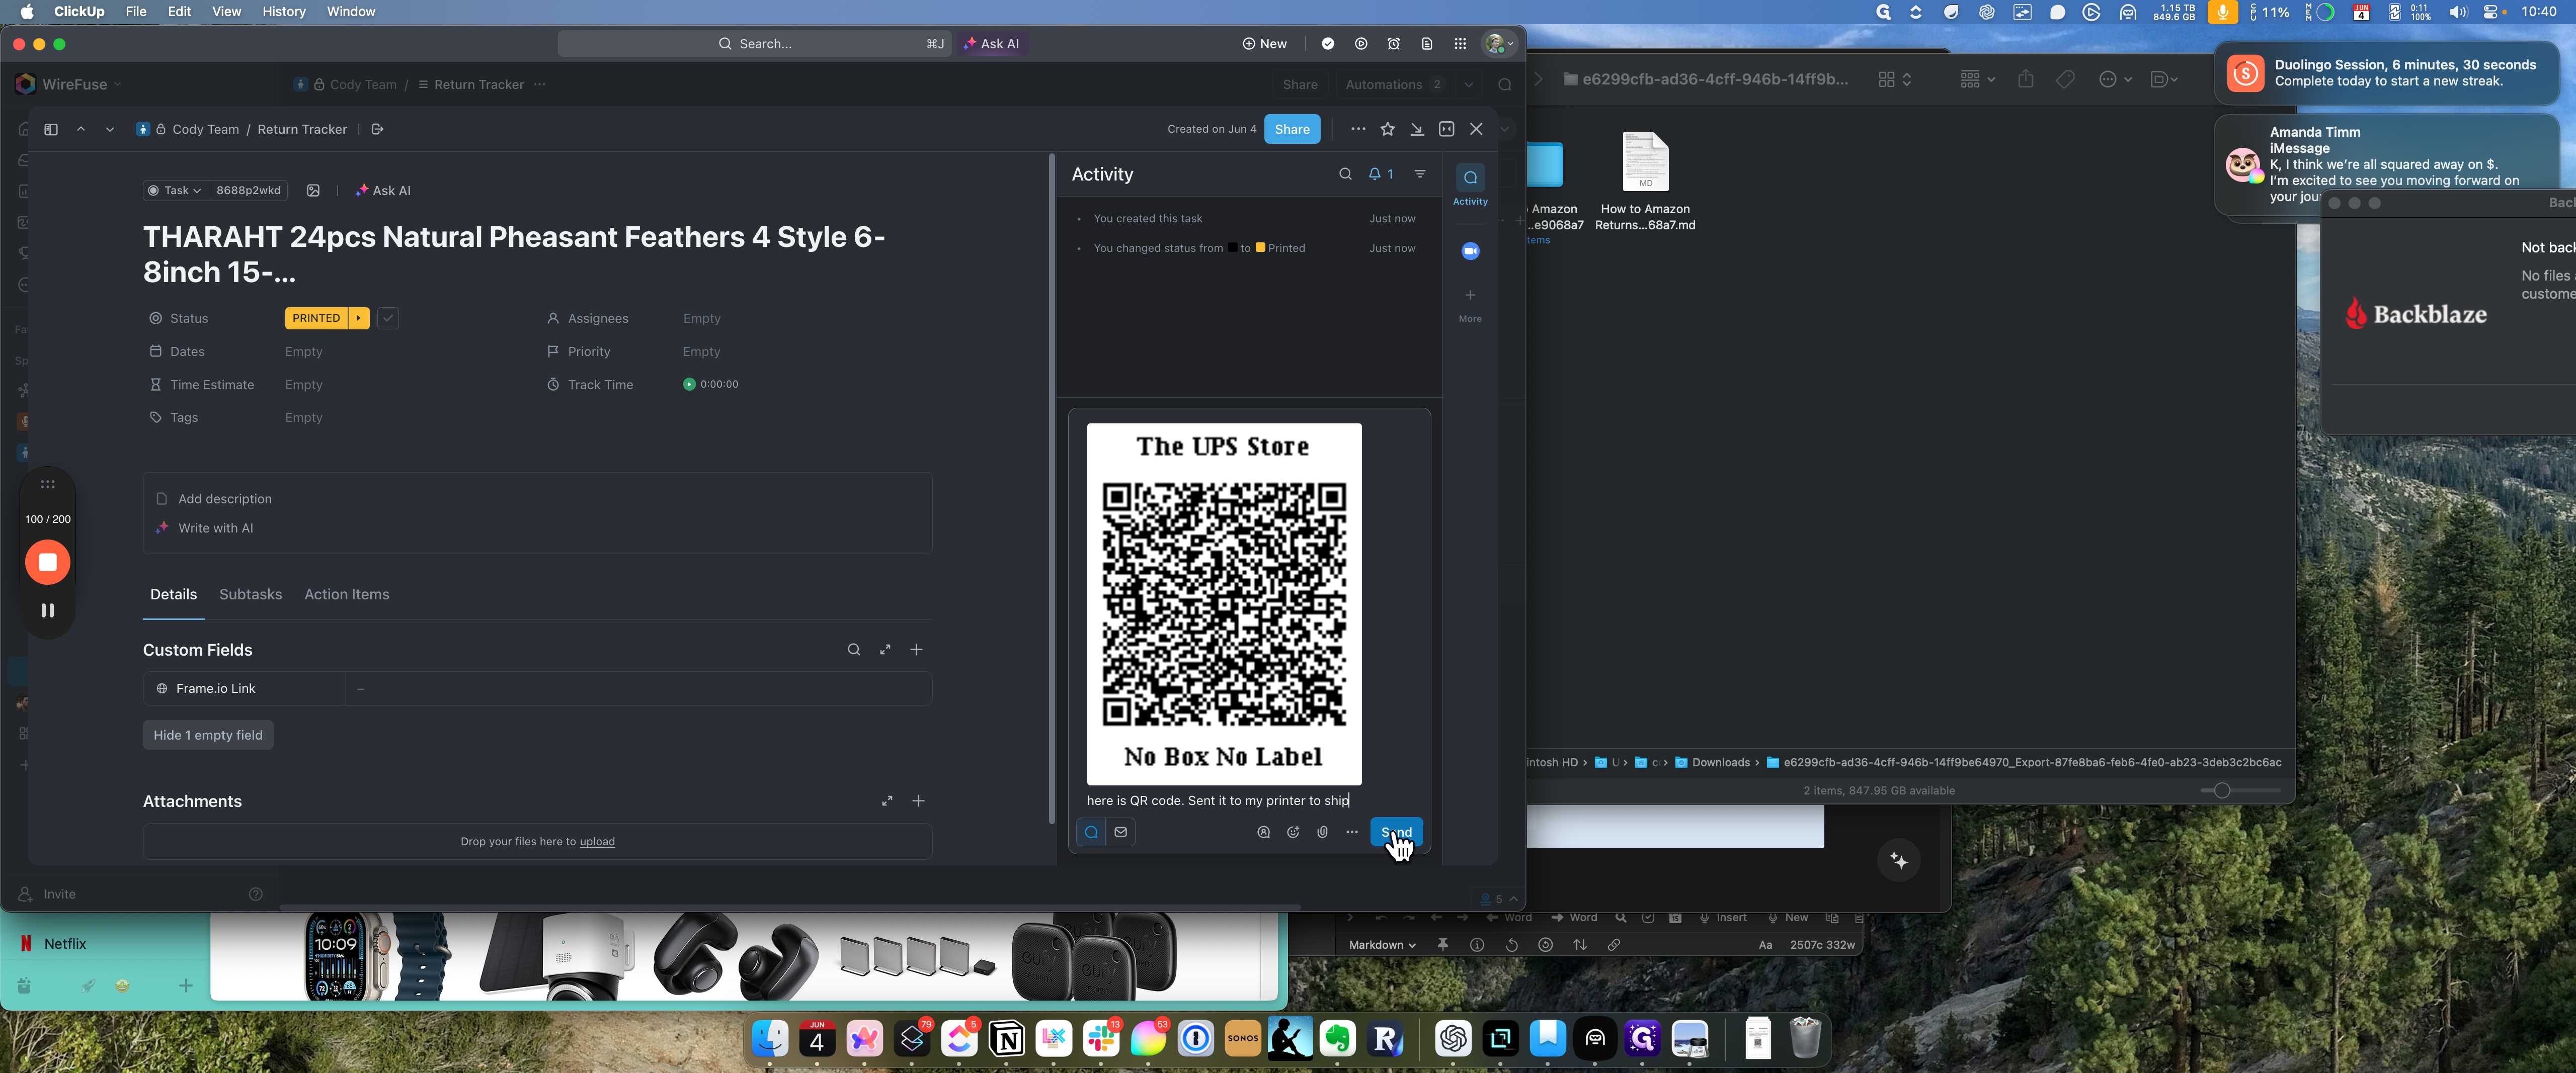Click the ClickUp search bar
Screen dimensions: 2576x1073
[754, 43]
